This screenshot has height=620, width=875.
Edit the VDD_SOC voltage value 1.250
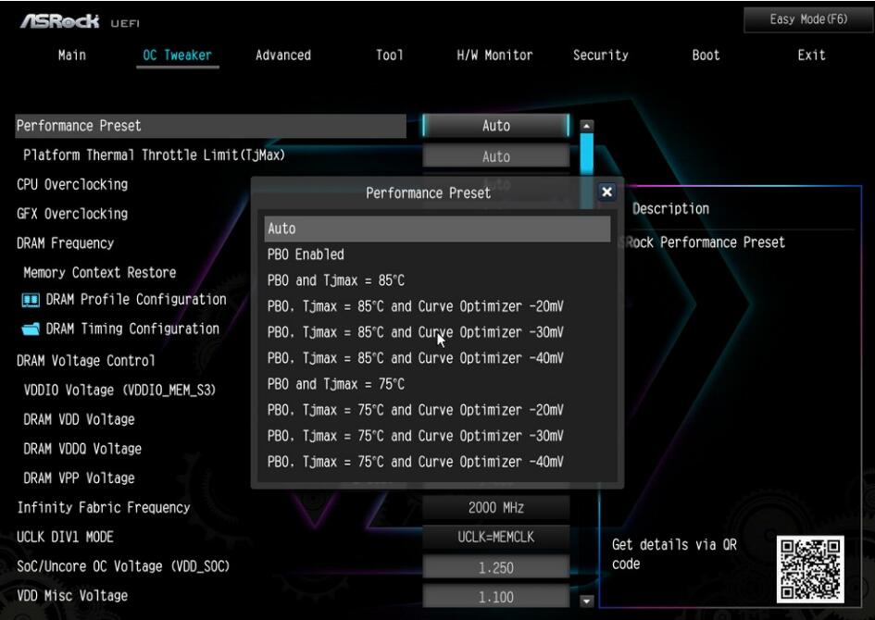coord(497,566)
